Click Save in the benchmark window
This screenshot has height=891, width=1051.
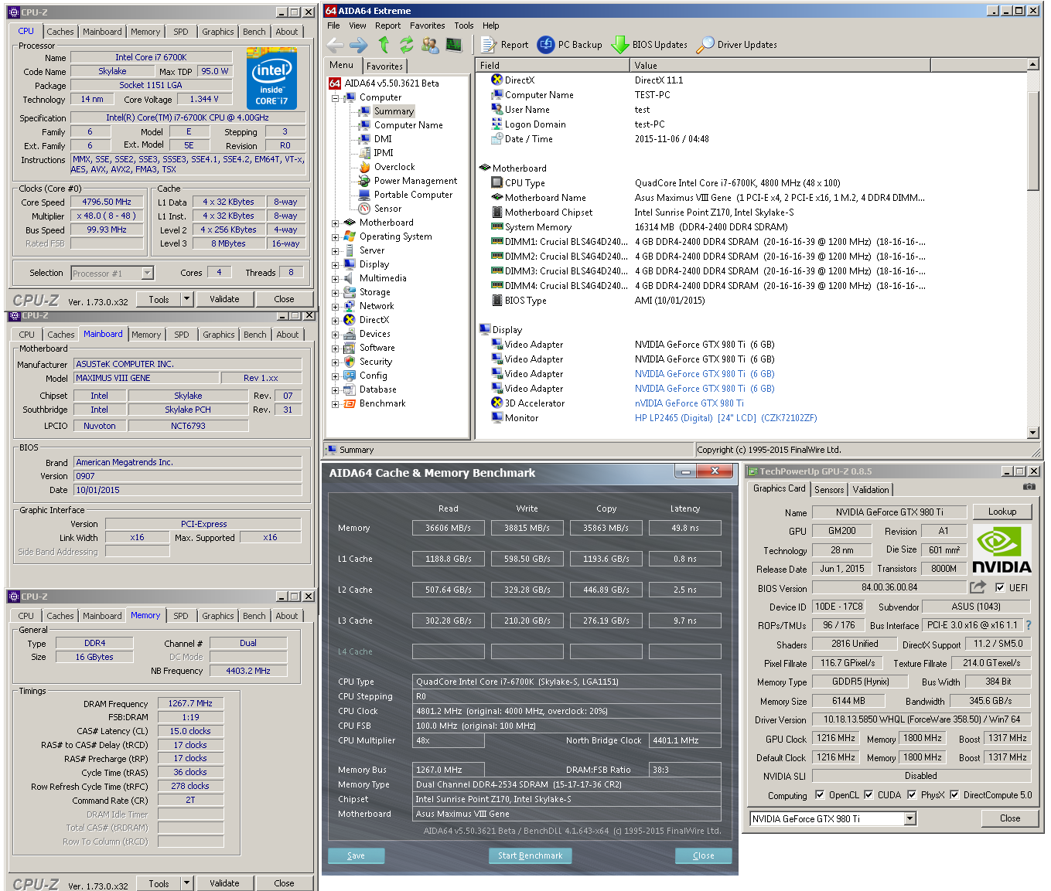[x=356, y=855]
